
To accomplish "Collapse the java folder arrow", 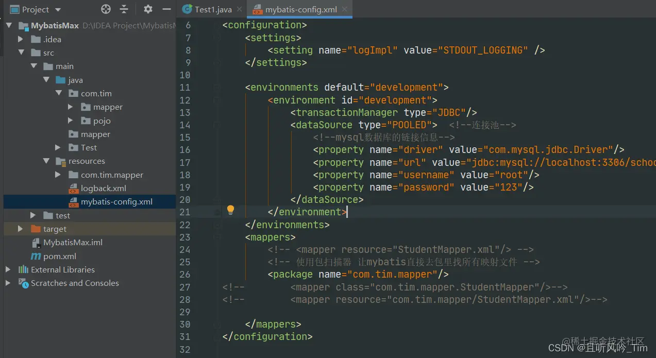I will 46,80.
